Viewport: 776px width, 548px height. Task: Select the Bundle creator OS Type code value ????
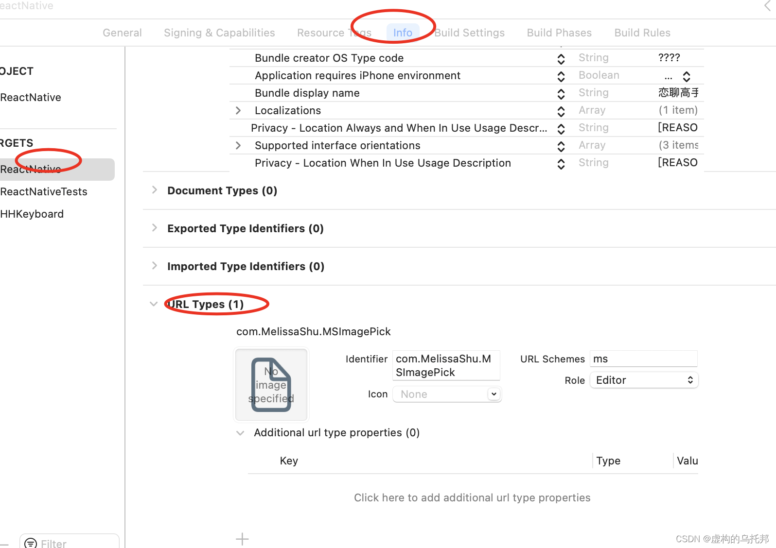point(669,57)
